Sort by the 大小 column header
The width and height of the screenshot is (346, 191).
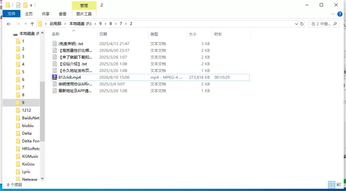(x=192, y=34)
